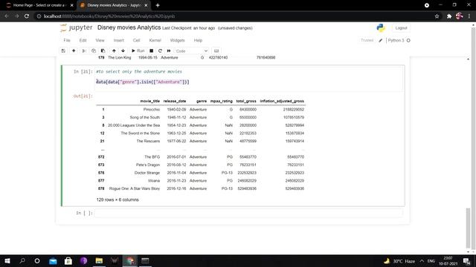Viewport: 476px width, 267px height.
Task: Restart kernel and run all cells icon
Action: [169, 51]
